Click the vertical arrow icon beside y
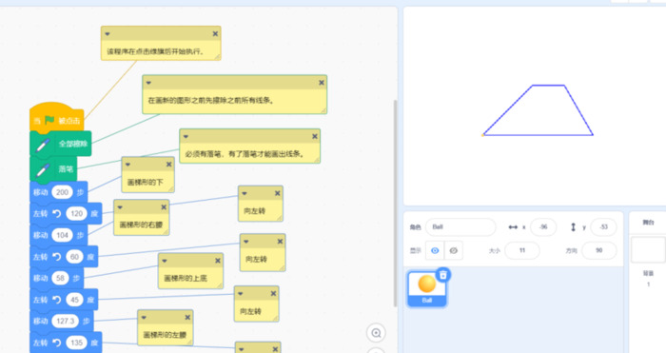The image size is (666, 353). (573, 227)
